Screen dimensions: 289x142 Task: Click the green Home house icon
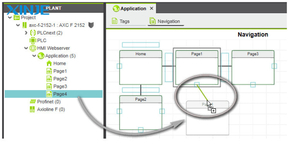tap(49, 63)
